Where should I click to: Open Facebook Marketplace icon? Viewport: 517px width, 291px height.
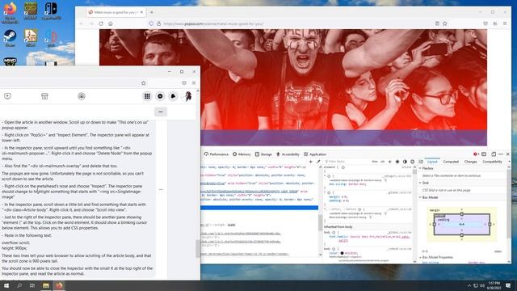[x=44, y=96]
